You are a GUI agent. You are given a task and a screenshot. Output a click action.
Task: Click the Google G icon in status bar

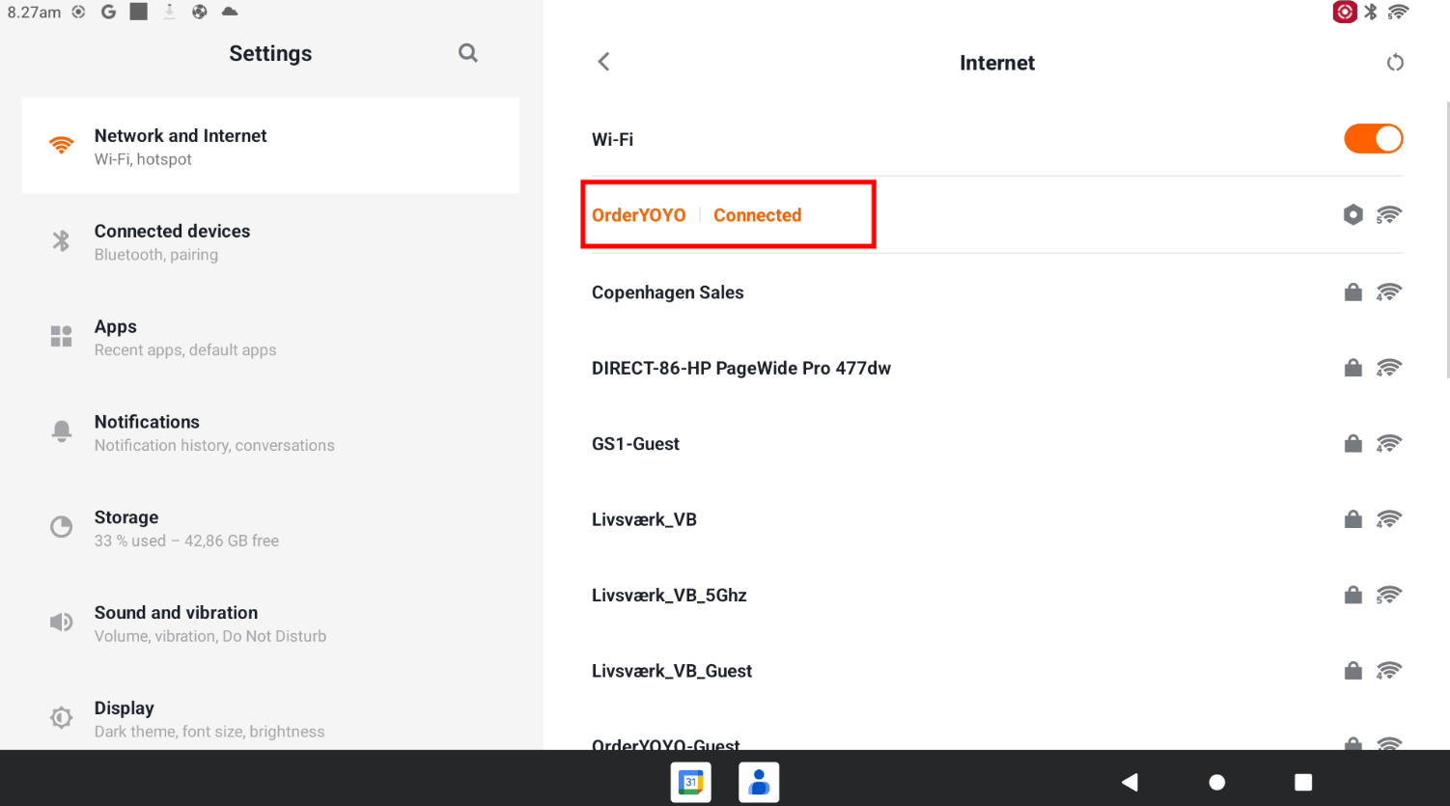[x=108, y=12]
